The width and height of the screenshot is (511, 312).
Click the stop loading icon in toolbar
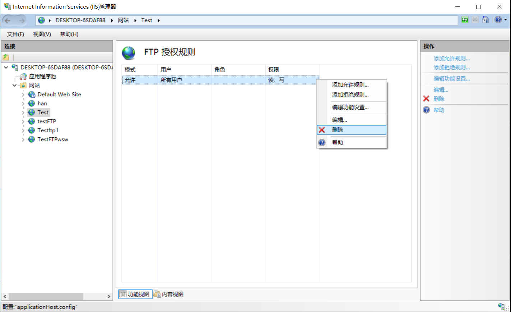click(475, 20)
